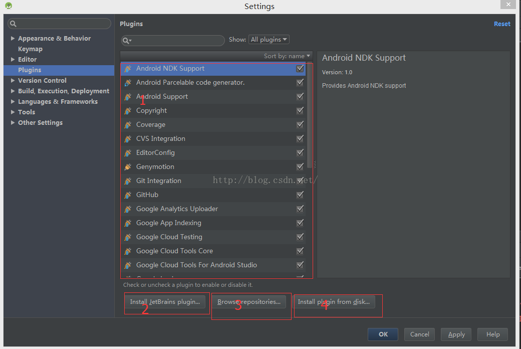Toggle the Android Support plugin checkbox
The width and height of the screenshot is (521, 349).
pos(300,96)
